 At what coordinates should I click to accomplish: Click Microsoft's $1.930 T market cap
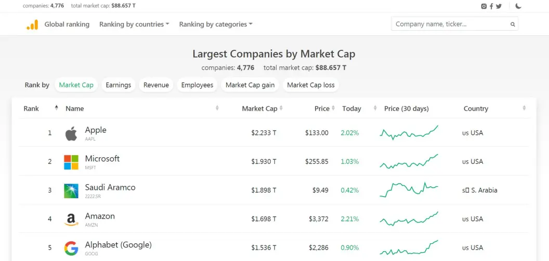[264, 161]
